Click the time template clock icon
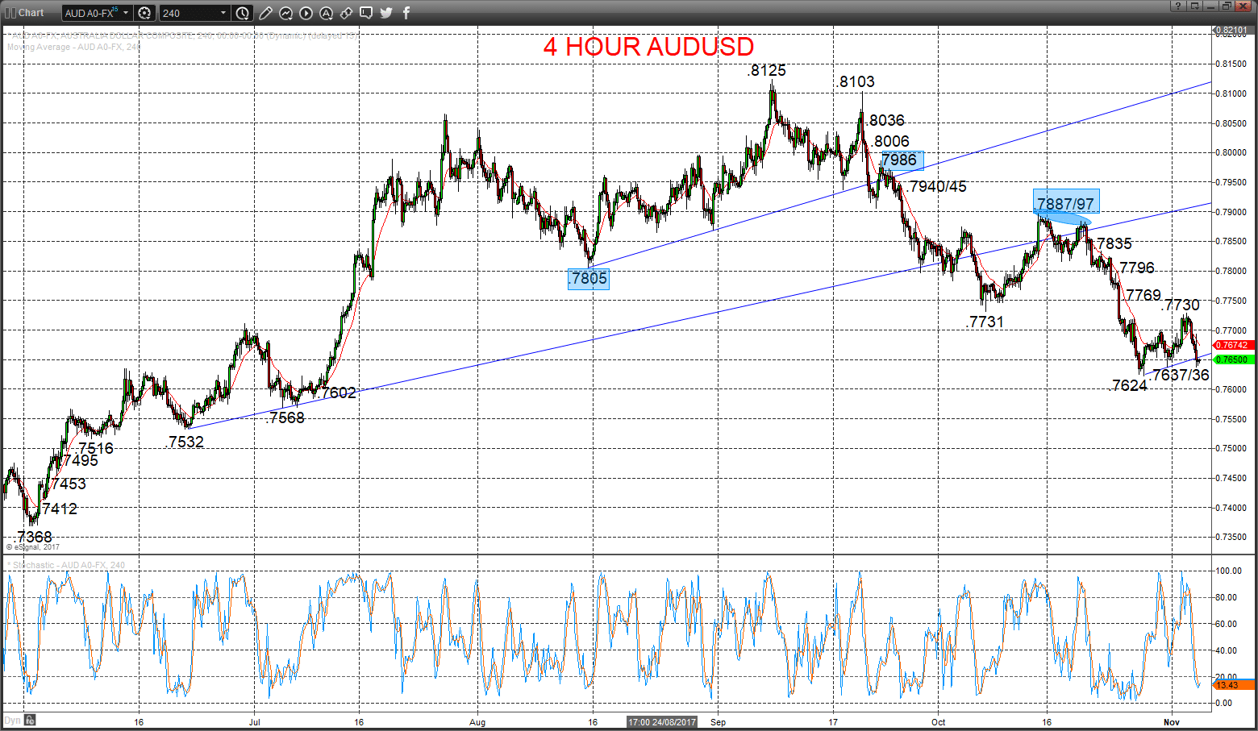The height and width of the screenshot is (731, 1258). 243,13
